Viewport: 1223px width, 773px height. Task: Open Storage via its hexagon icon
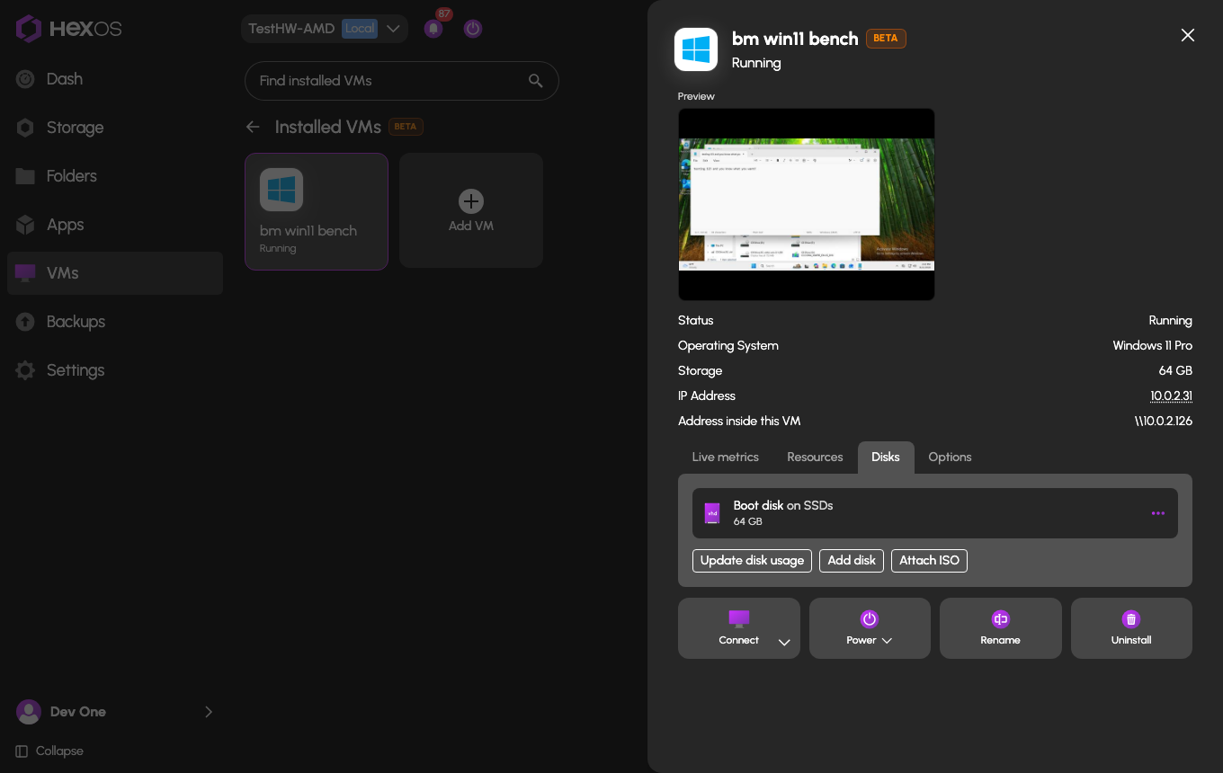(25, 128)
